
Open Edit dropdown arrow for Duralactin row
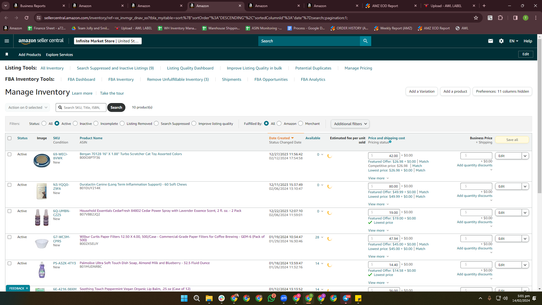point(525,186)
